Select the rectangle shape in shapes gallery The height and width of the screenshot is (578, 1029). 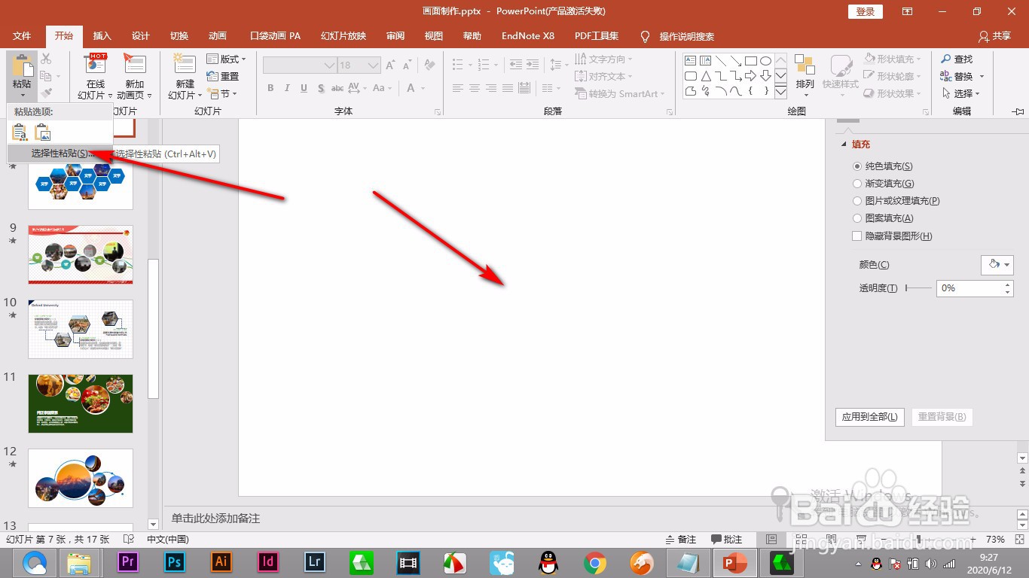(x=751, y=60)
